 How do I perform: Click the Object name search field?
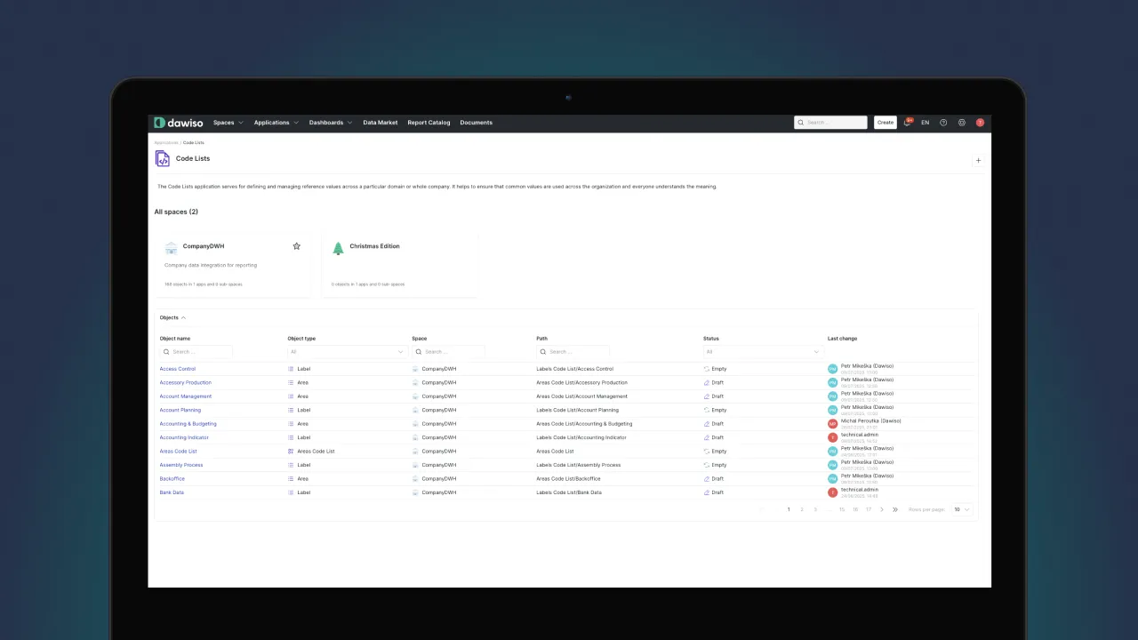(196, 352)
